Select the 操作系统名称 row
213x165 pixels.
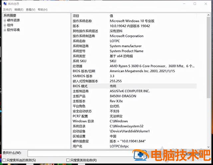click(134, 21)
